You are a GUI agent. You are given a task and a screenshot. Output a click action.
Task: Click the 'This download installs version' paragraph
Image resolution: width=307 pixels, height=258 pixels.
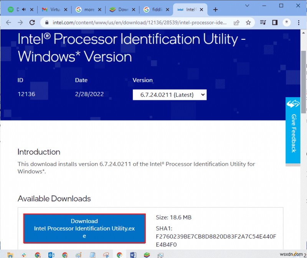136,168
